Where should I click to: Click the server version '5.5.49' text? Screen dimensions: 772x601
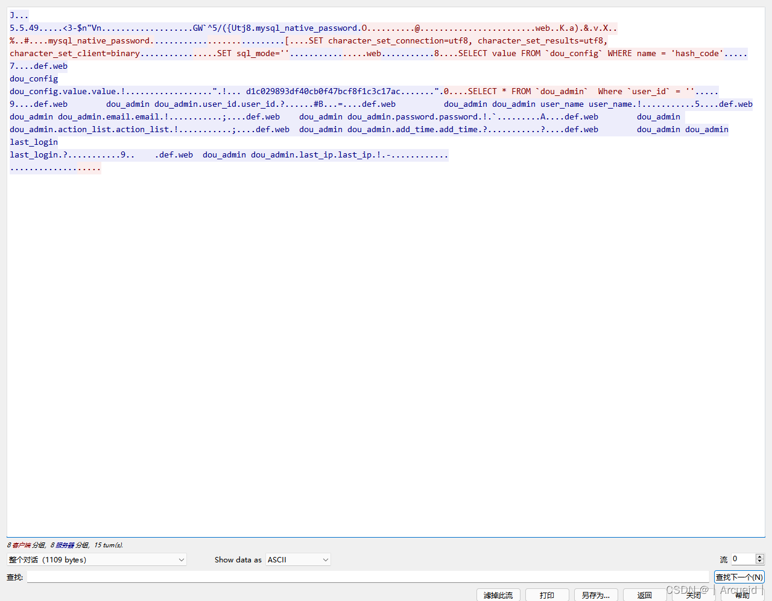[x=24, y=28]
